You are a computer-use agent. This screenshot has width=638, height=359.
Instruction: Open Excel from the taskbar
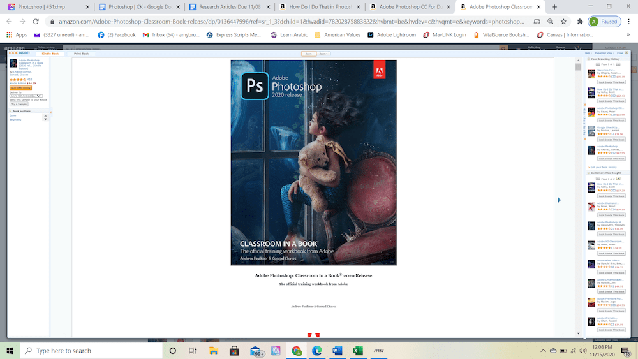coord(358,351)
